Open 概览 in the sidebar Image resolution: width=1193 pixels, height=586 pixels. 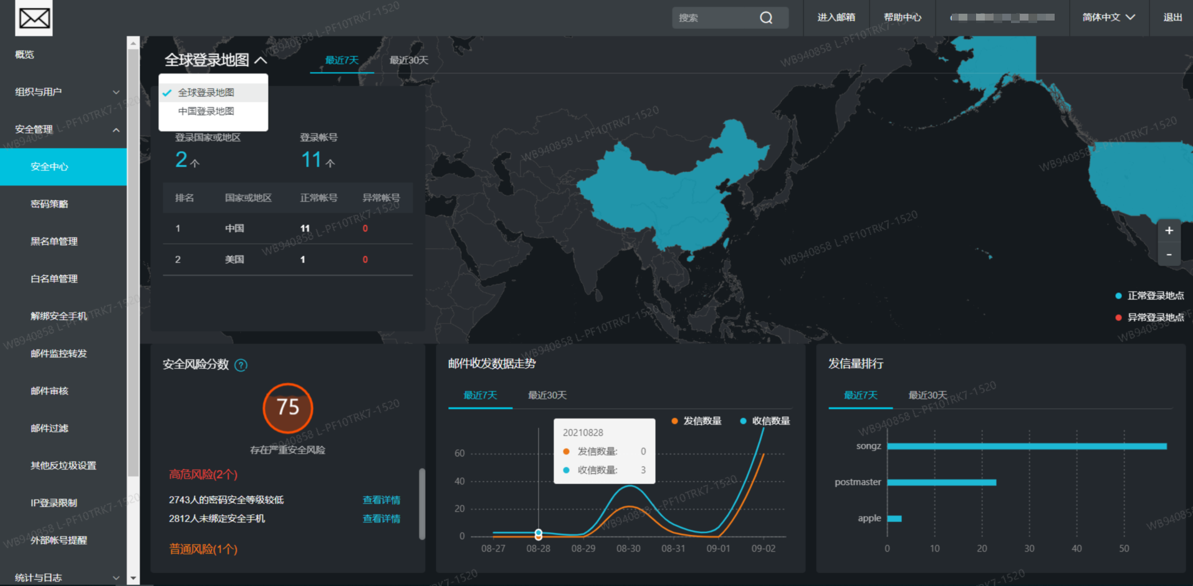point(25,55)
